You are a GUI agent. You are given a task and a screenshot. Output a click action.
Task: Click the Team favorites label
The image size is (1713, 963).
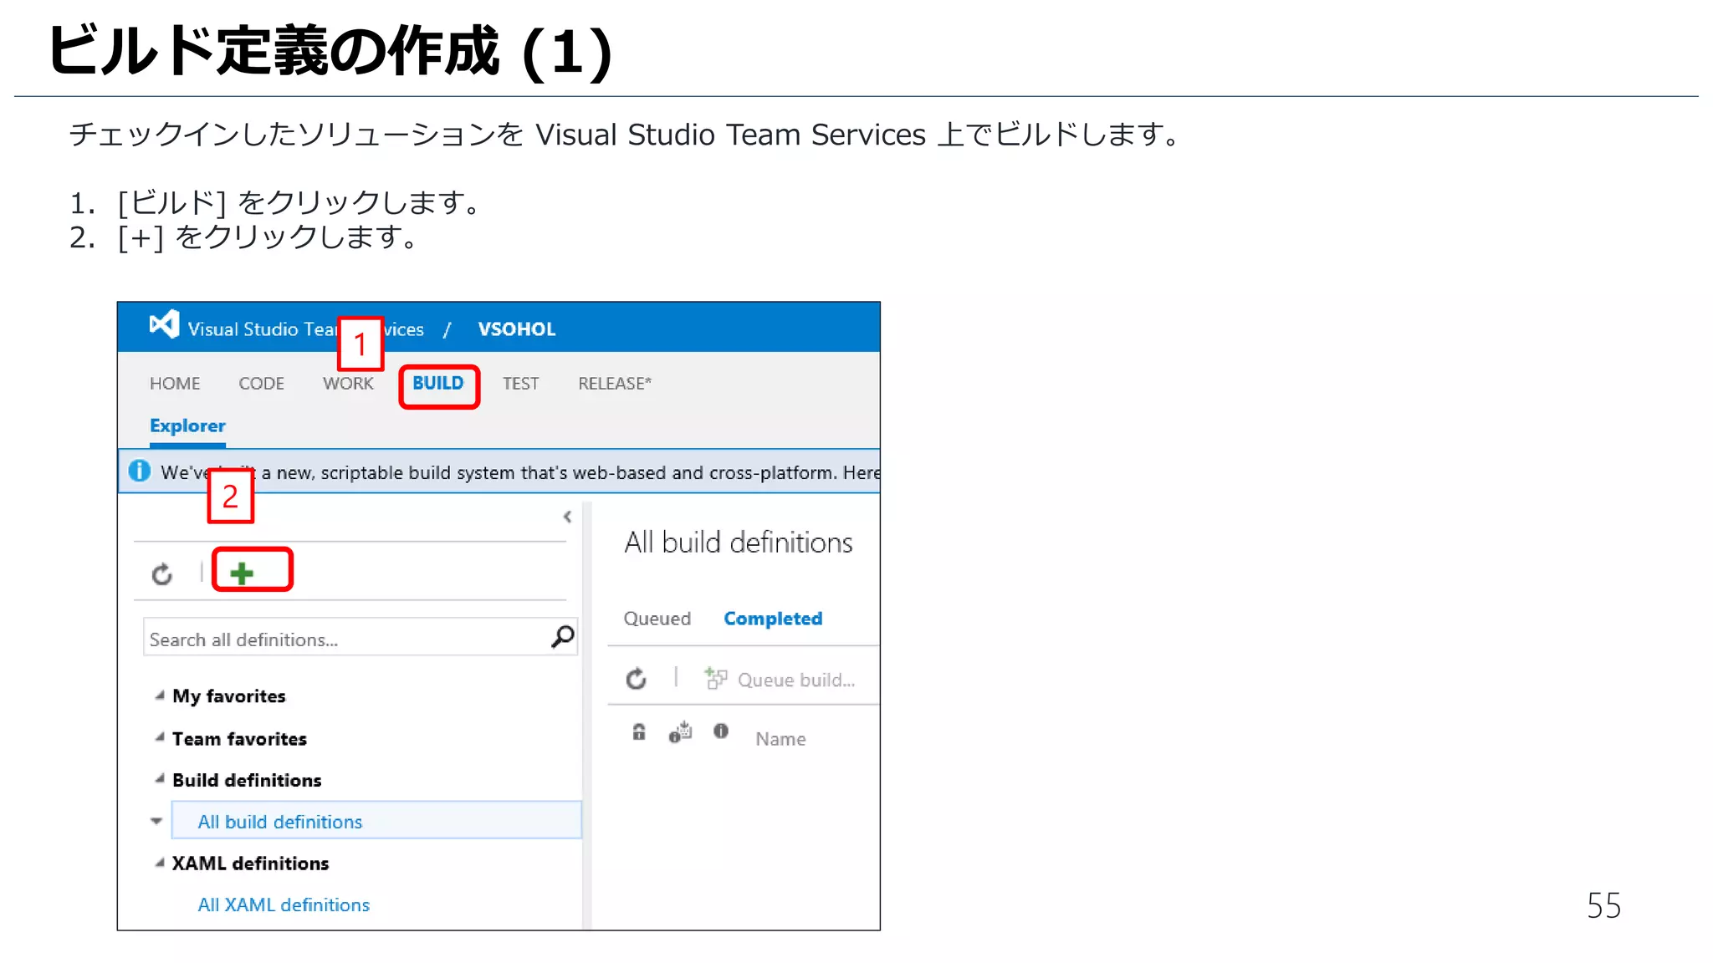tap(239, 738)
